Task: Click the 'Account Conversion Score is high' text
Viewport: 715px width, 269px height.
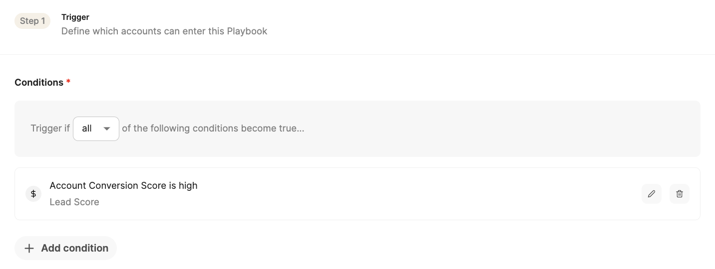Action: click(x=123, y=185)
